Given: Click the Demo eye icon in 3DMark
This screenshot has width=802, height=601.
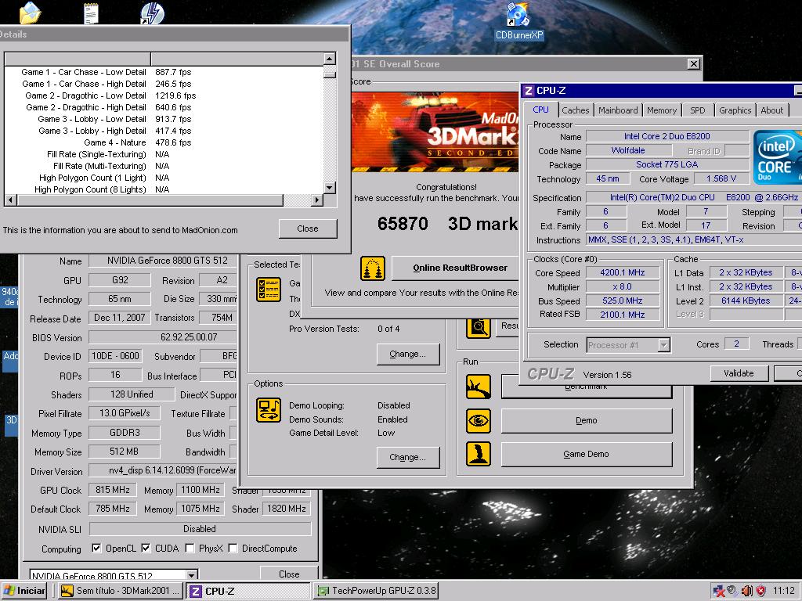Looking at the screenshot, I should [x=479, y=420].
